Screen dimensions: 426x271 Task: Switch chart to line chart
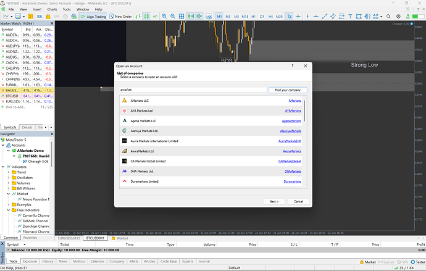pos(155,17)
